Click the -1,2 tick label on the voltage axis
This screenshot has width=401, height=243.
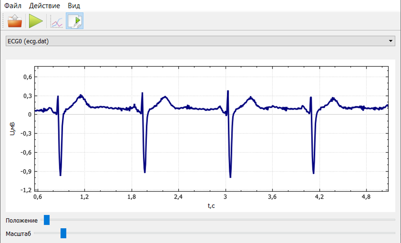point(26,190)
